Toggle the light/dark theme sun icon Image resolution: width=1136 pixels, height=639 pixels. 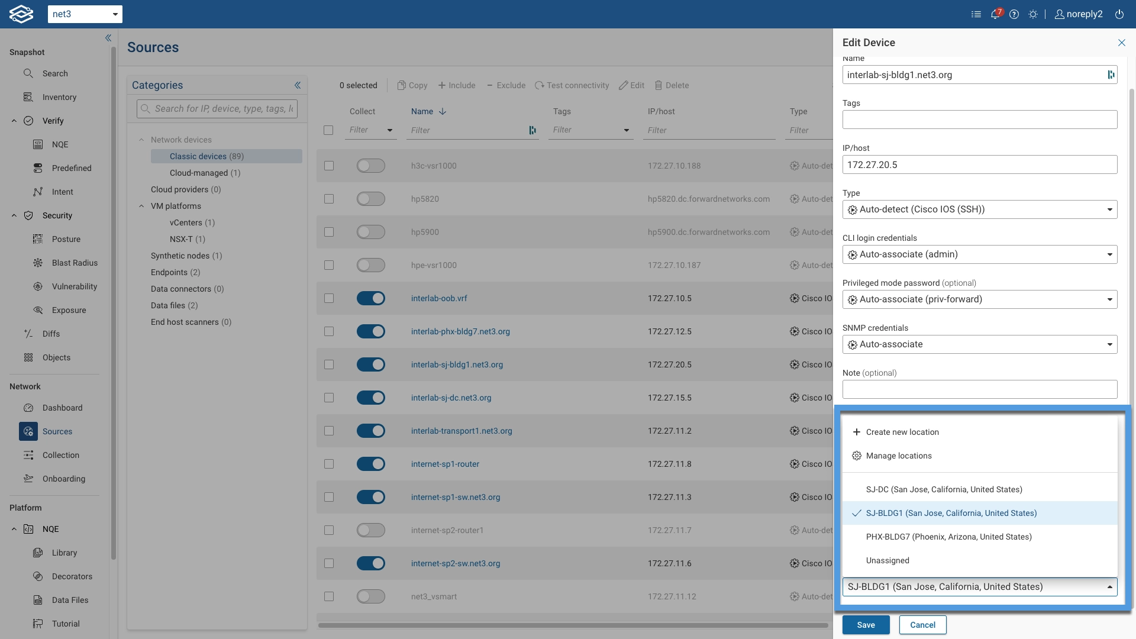1033,14
